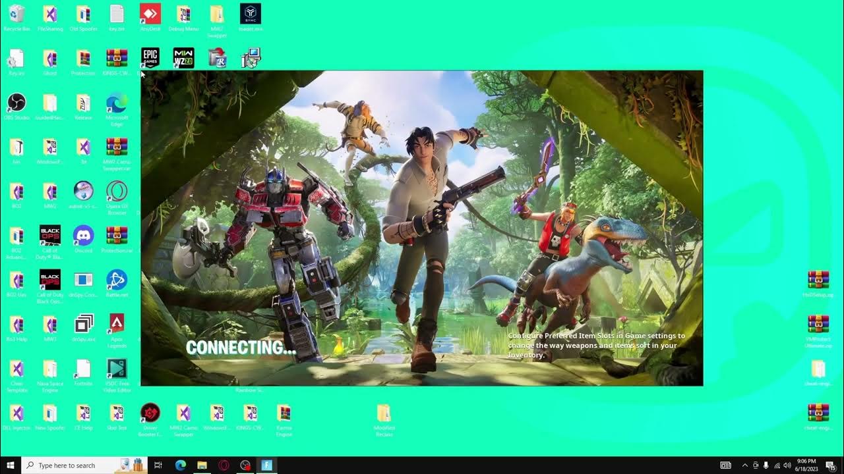Open the dnSpy.exe desktop icon
Viewport: 844px width, 474px height.
tap(83, 328)
